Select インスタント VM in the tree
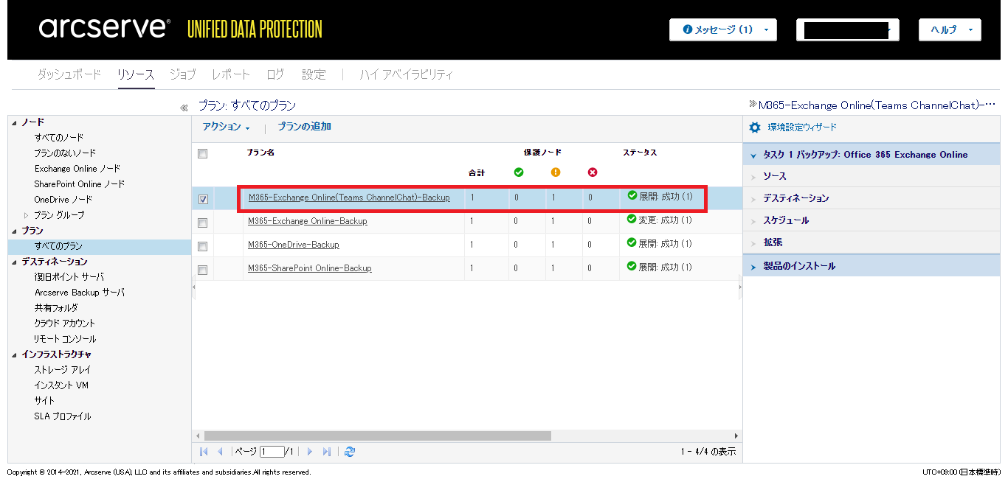1008x479 pixels. 61,385
